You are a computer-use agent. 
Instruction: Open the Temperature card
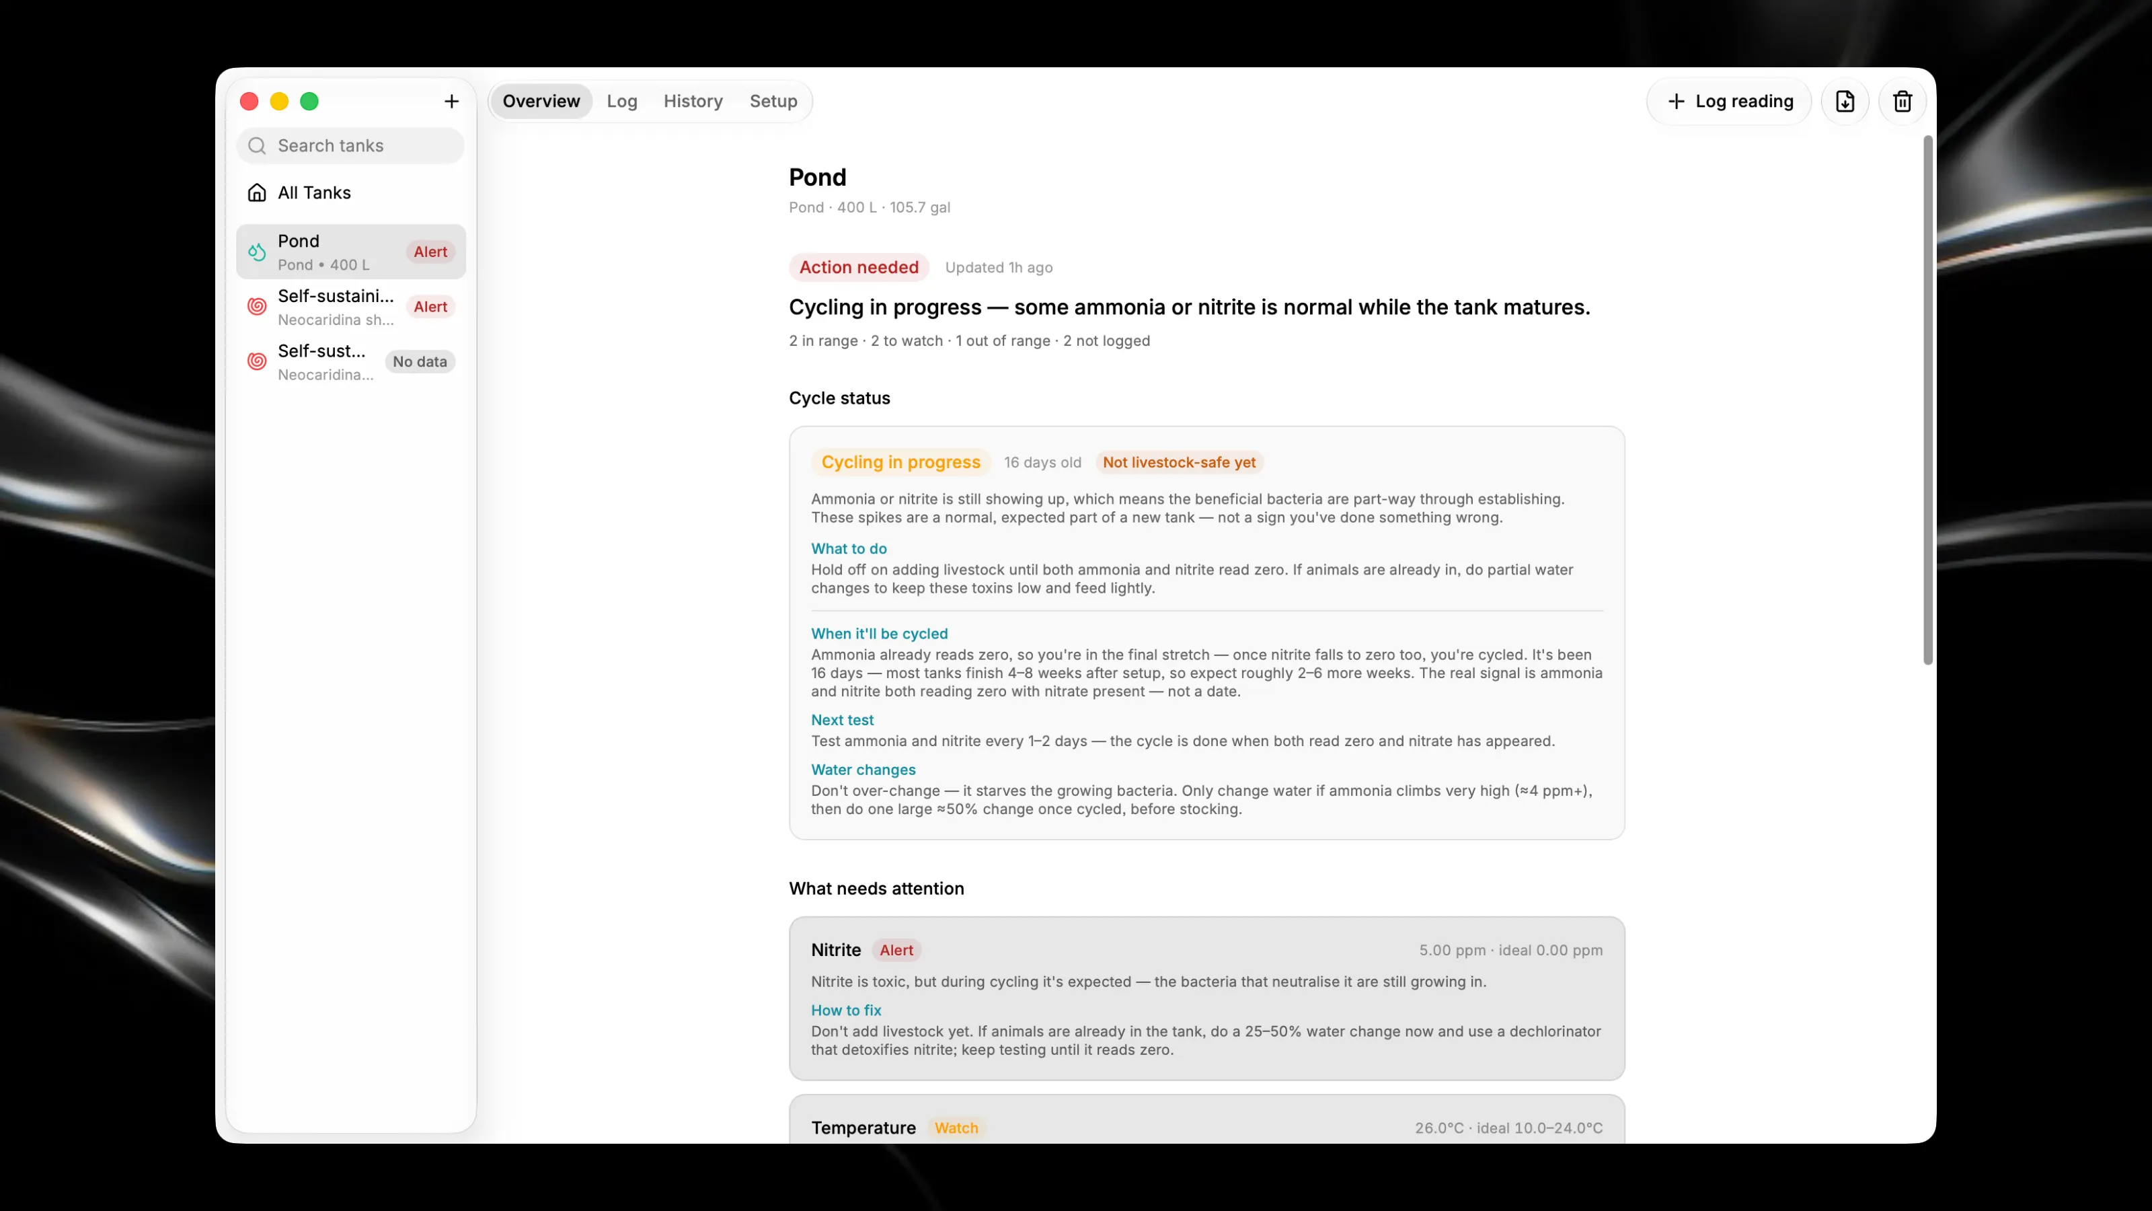1206,1120
